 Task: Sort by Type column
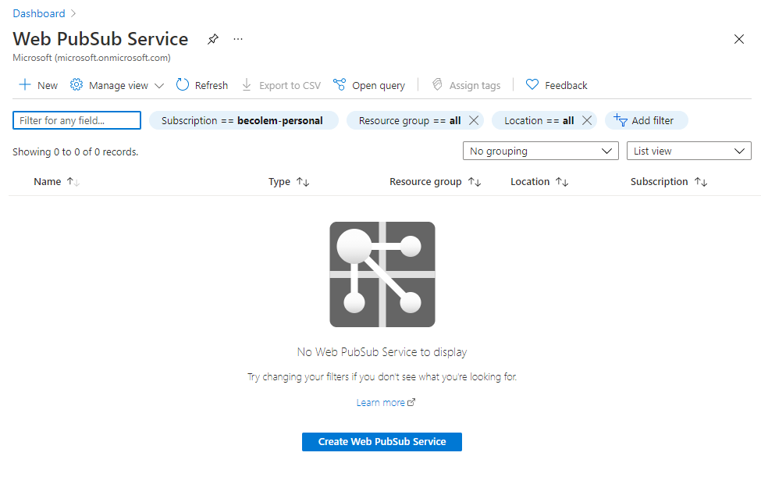coord(289,181)
